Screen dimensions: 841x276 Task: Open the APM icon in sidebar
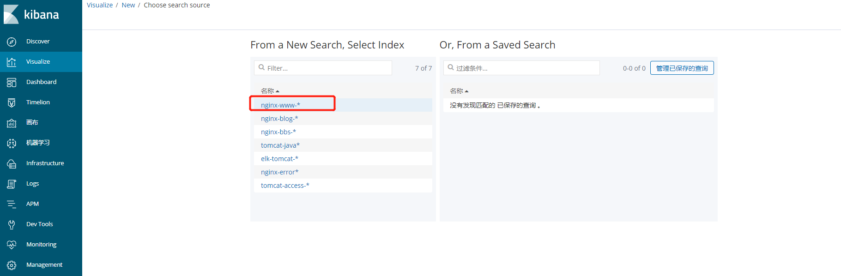tap(12, 204)
